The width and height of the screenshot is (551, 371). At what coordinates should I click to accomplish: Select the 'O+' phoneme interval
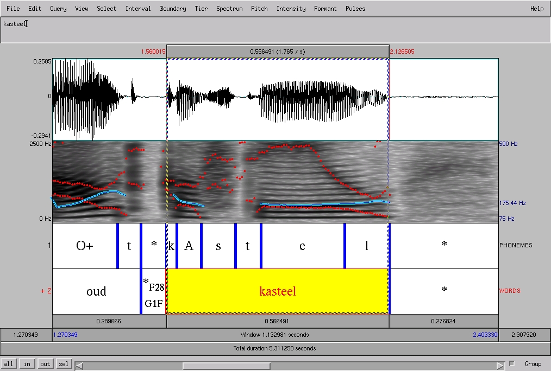(x=85, y=246)
